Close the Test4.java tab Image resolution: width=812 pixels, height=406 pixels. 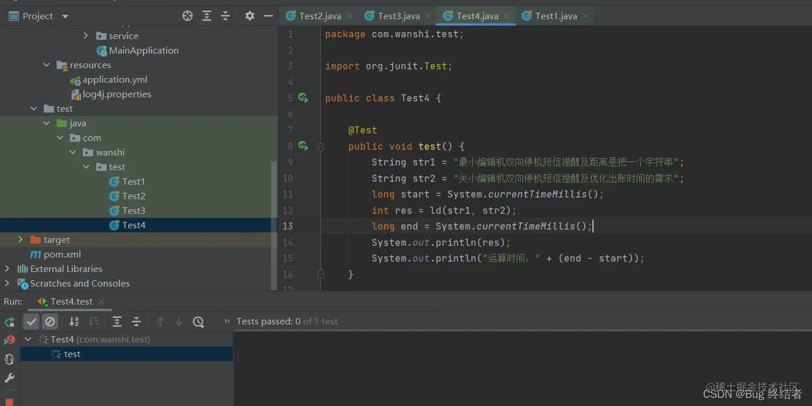coord(507,16)
